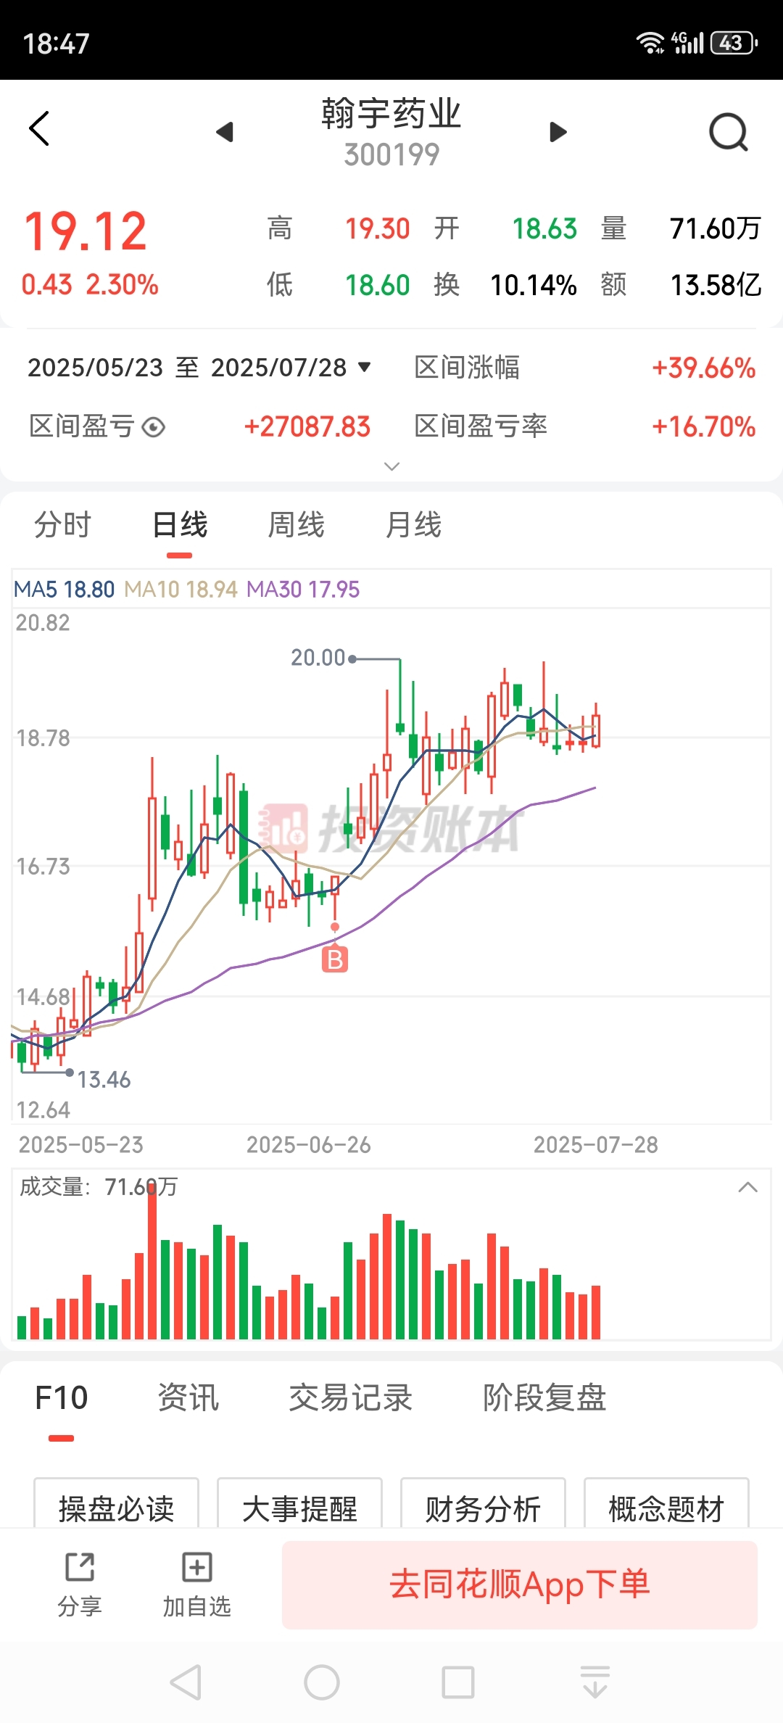
Task: Select the 月线 chart tab
Action: [x=413, y=525]
